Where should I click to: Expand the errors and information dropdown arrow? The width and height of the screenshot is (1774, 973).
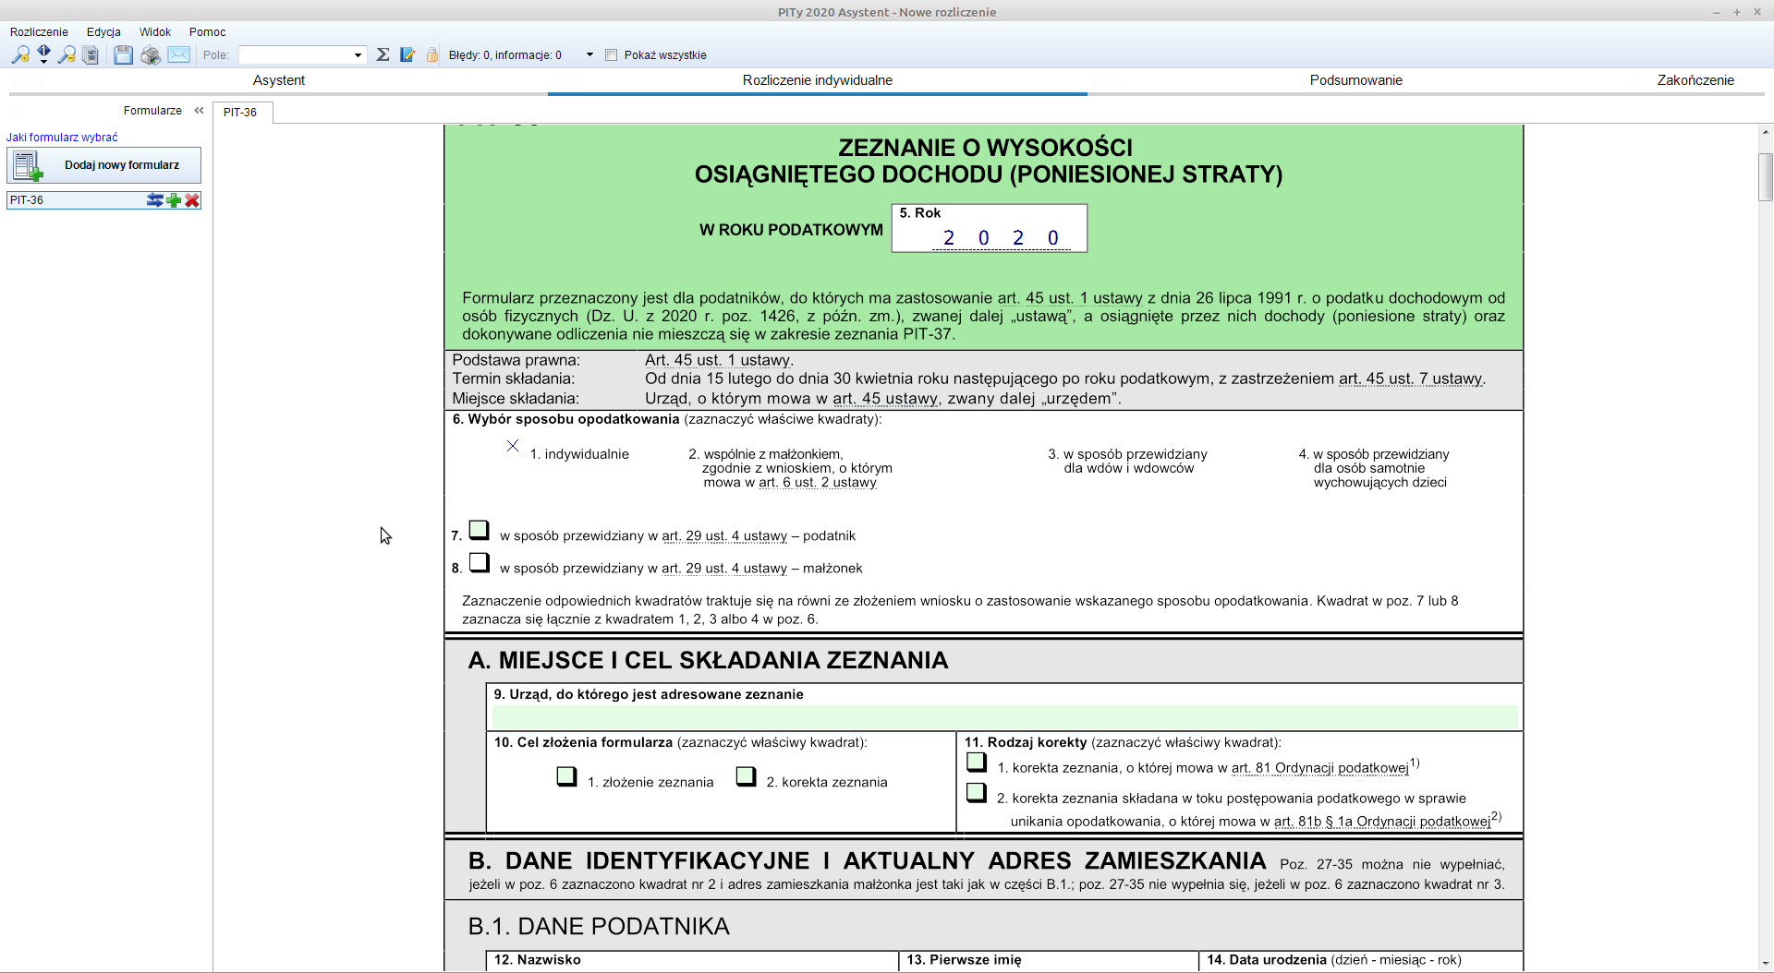pos(589,55)
